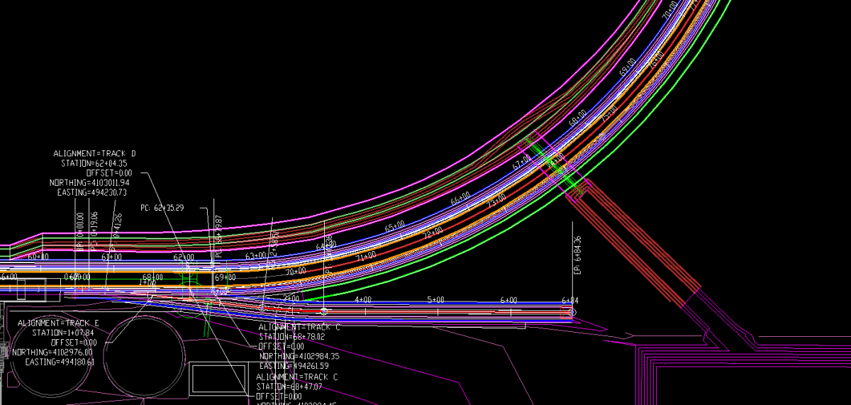The image size is (851, 405).
Task: Click the 4+00 station marker text
Action: pyautogui.click(x=363, y=300)
